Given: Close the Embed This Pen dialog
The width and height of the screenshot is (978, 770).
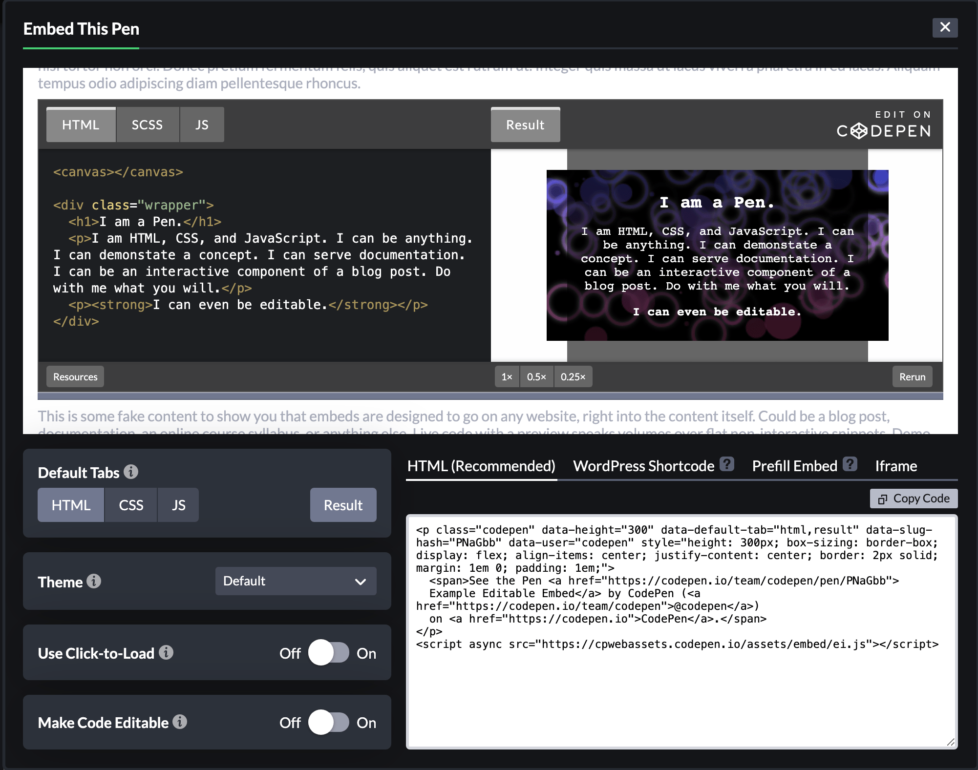Looking at the screenshot, I should point(945,27).
